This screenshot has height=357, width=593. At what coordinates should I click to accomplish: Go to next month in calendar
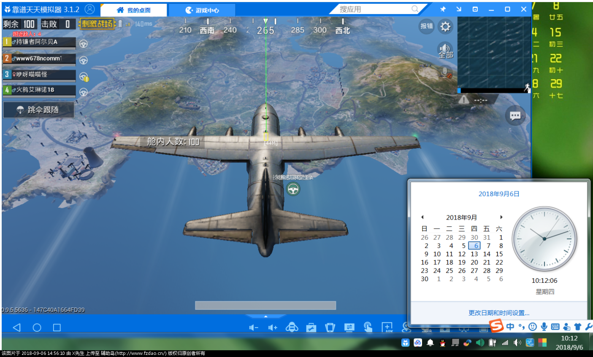[x=501, y=217]
